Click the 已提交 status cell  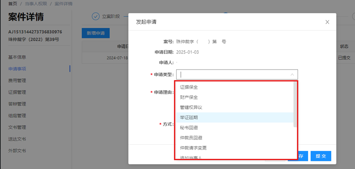coord(344,58)
